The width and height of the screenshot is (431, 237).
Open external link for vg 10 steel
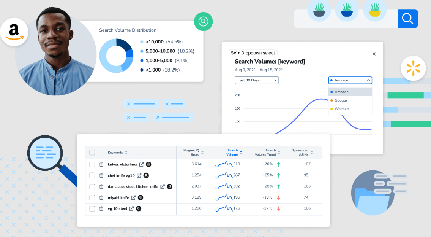131,208
